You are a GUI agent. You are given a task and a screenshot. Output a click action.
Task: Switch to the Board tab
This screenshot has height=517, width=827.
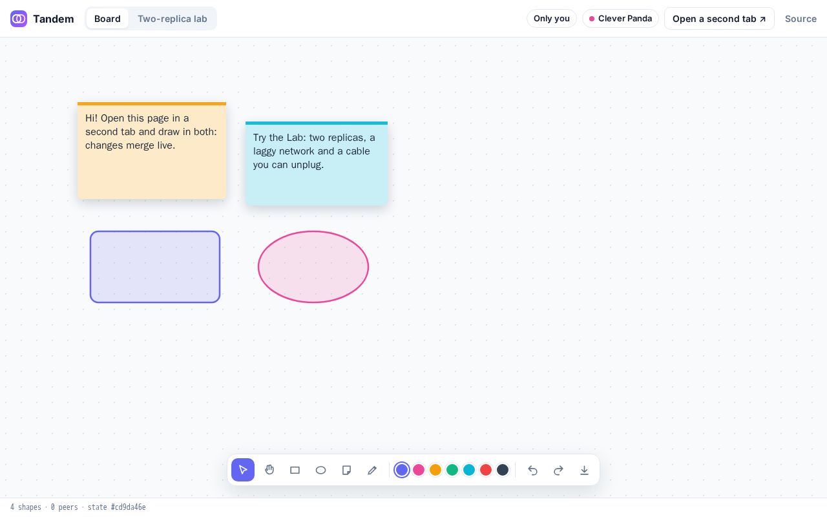[x=107, y=19]
